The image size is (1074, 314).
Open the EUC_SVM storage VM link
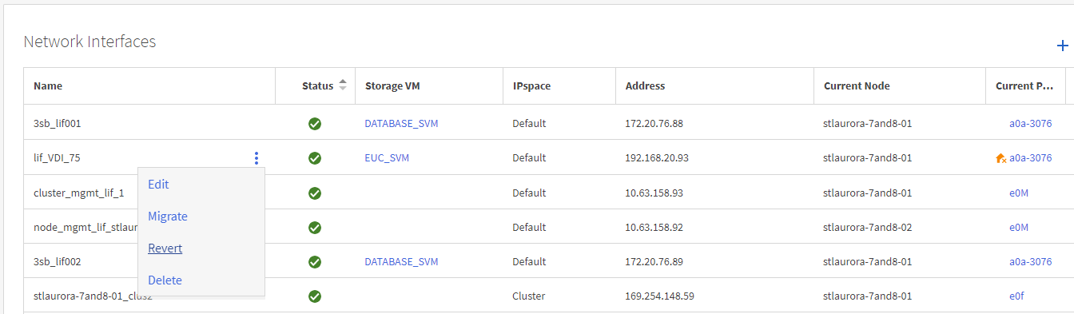387,158
